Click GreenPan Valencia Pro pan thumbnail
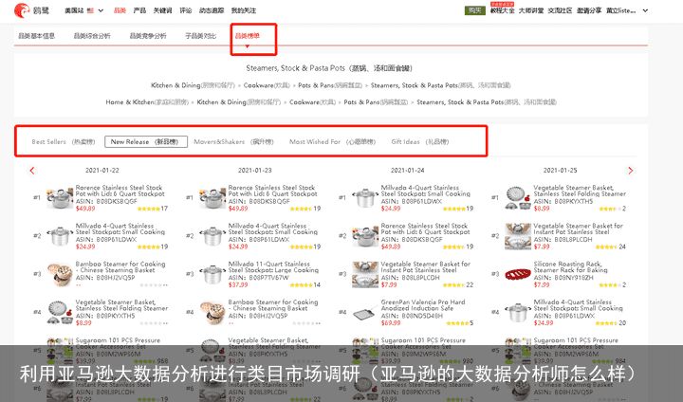The height and width of the screenshot is (402, 683). tap(365, 313)
